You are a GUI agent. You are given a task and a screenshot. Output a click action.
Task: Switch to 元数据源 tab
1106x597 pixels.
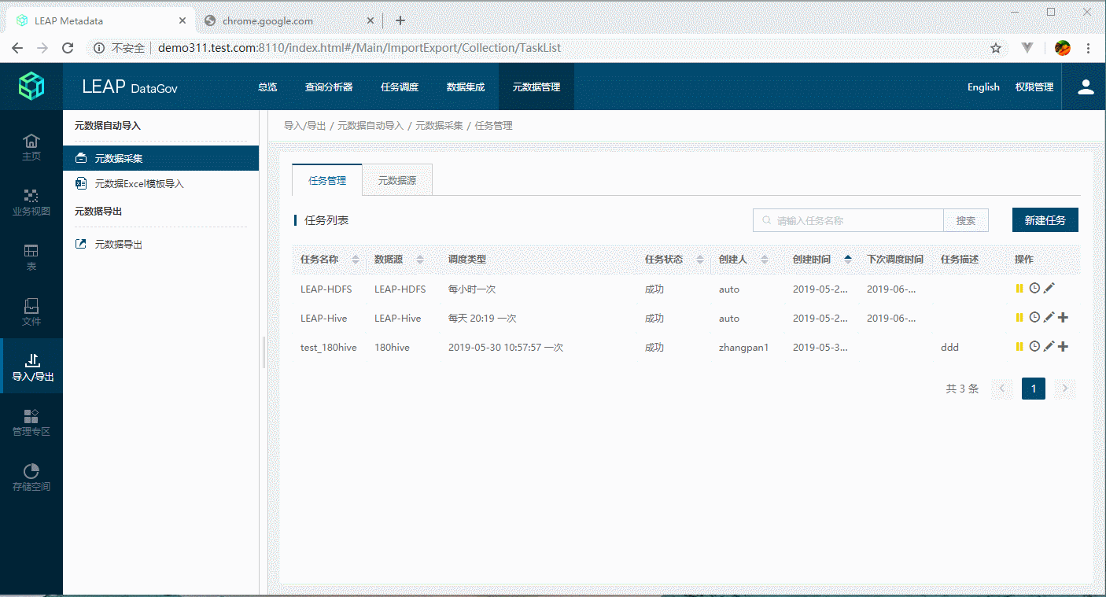click(x=396, y=180)
